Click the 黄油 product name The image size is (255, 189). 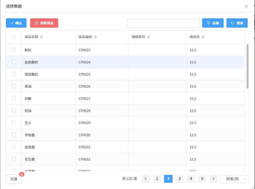(x=28, y=86)
